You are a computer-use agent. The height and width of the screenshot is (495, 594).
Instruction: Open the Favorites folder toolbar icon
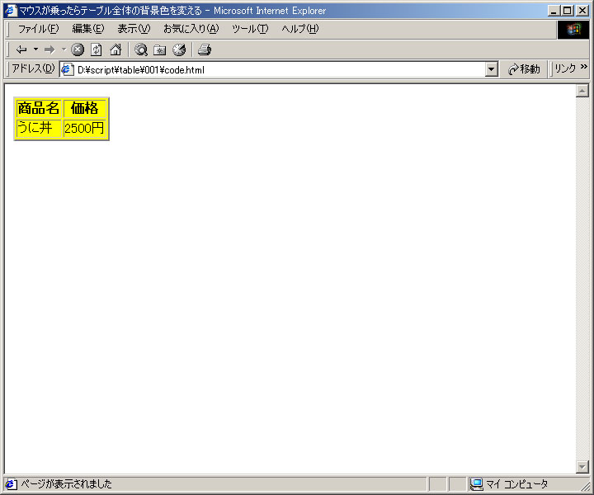(160, 50)
